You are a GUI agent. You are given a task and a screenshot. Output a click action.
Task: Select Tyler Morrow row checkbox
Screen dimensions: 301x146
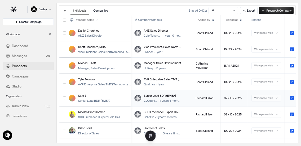point(64,82)
